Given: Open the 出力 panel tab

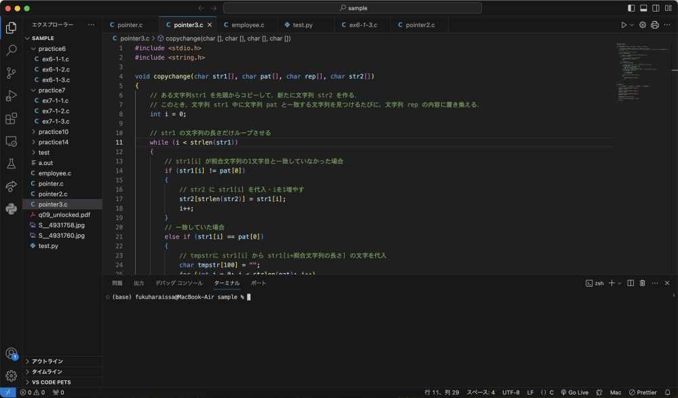Looking at the screenshot, I should [139, 283].
